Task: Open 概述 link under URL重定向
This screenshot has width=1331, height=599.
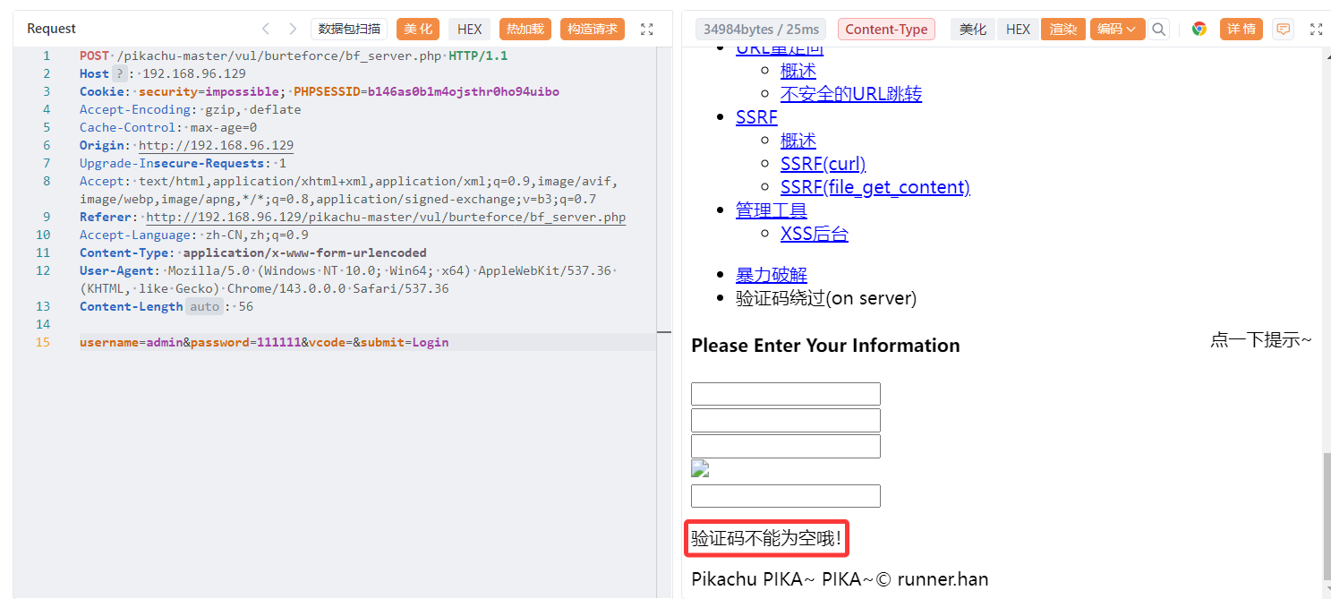Action: 798,71
